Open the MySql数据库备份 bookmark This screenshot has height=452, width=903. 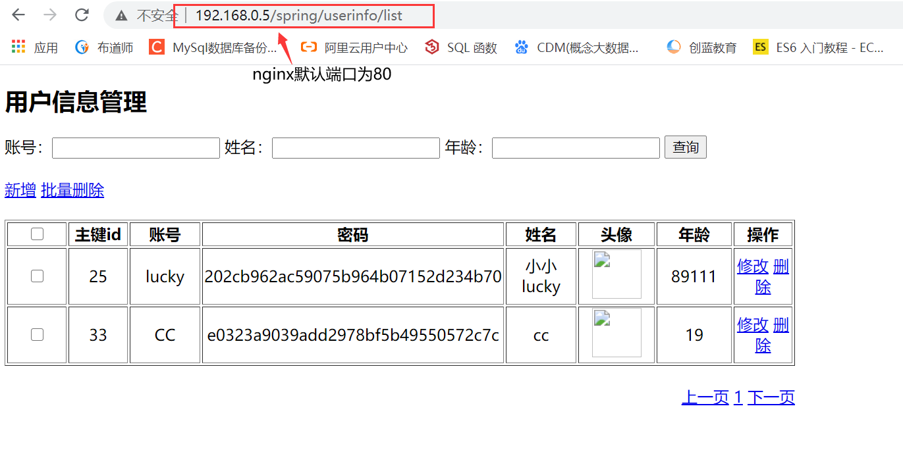click(x=212, y=47)
